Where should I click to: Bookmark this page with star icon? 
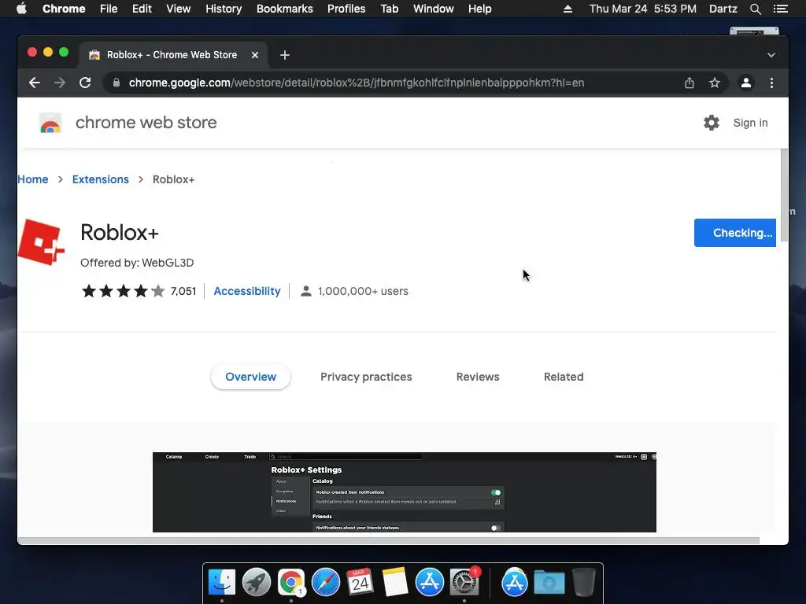(715, 83)
